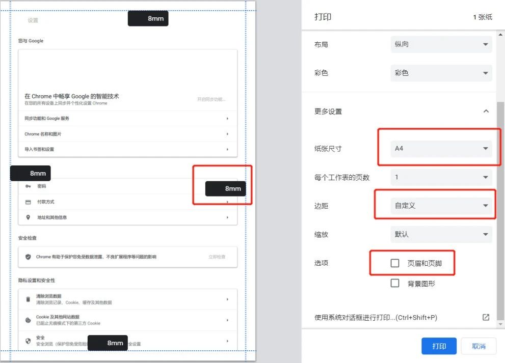Enable the 页眉和页脚 checkbox
Image resolution: width=505 pixels, height=363 pixels.
[x=395, y=263]
